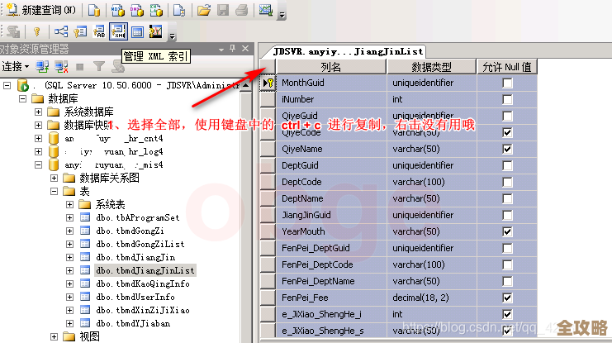Viewport: 612px width, 343px height.
Task: Start an Analysis Services DMX query
Action: pos(136,10)
